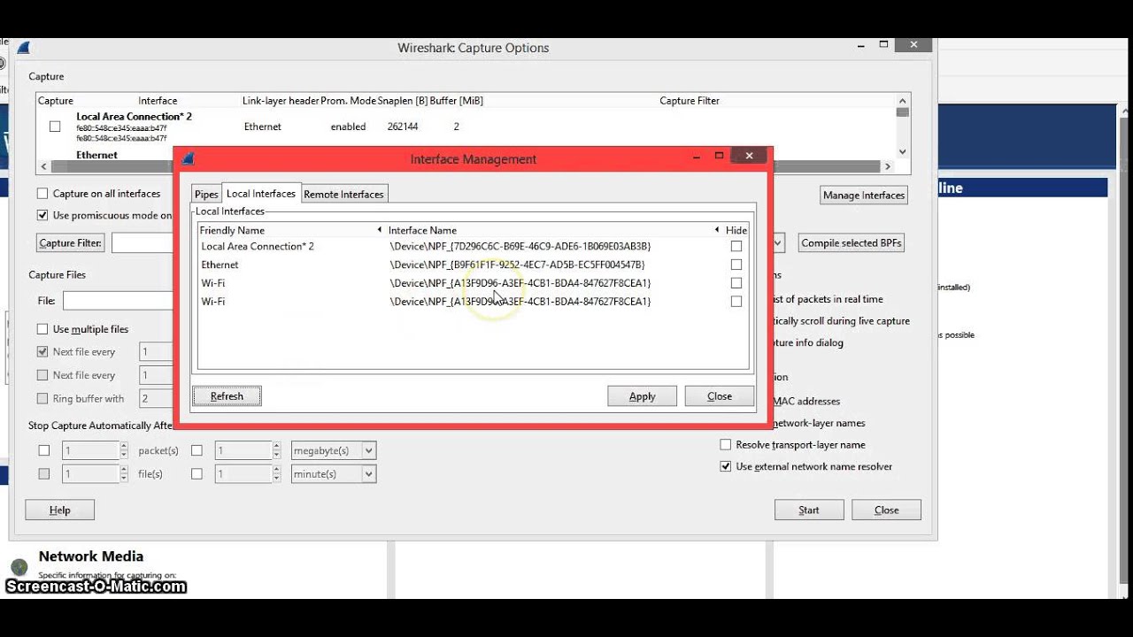Switch to the Pipes tab

coord(206,194)
